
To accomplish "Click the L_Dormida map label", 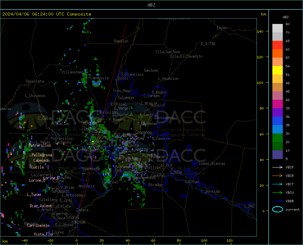I will tap(210, 191).
